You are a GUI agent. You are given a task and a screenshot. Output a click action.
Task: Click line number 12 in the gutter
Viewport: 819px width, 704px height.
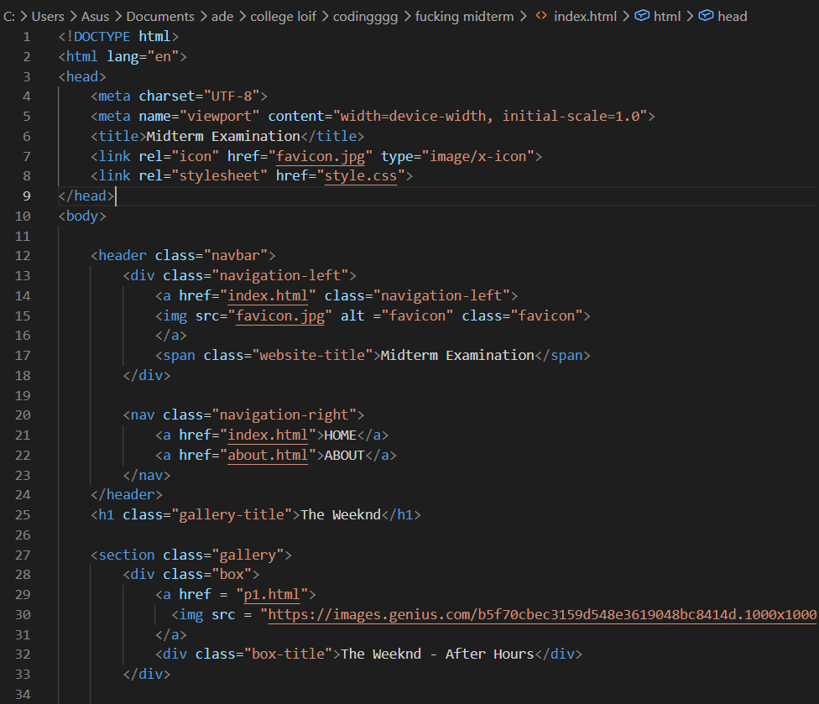coord(23,256)
